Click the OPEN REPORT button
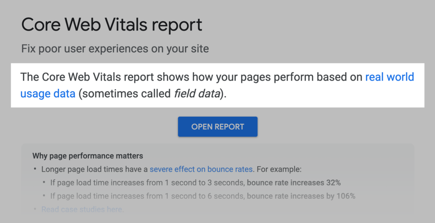 217,127
